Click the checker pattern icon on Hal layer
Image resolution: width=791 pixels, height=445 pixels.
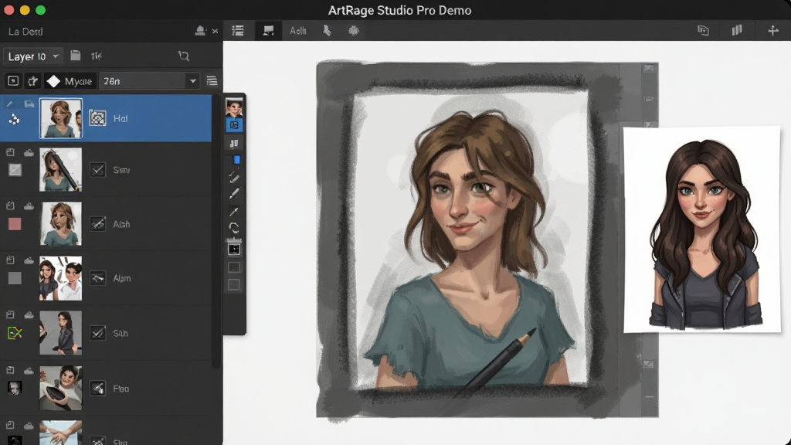(98, 118)
